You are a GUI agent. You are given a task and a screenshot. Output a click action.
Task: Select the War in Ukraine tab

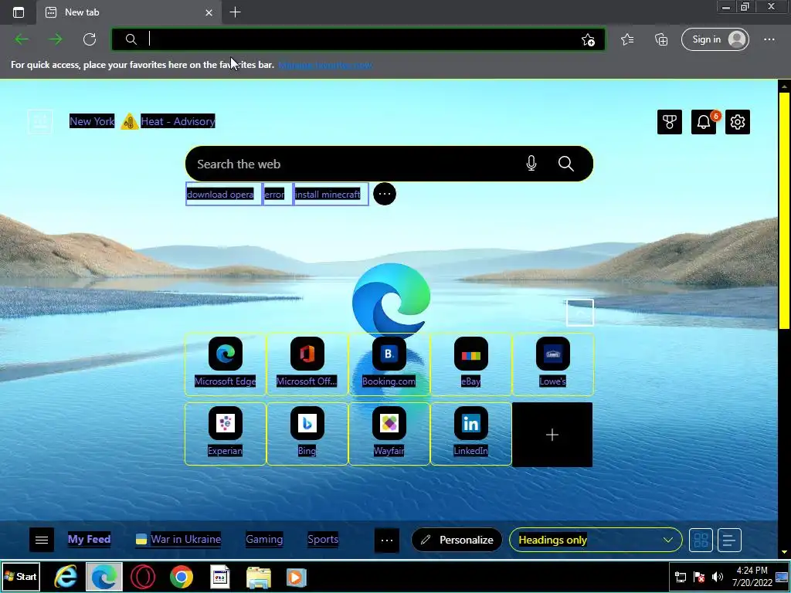178,539
